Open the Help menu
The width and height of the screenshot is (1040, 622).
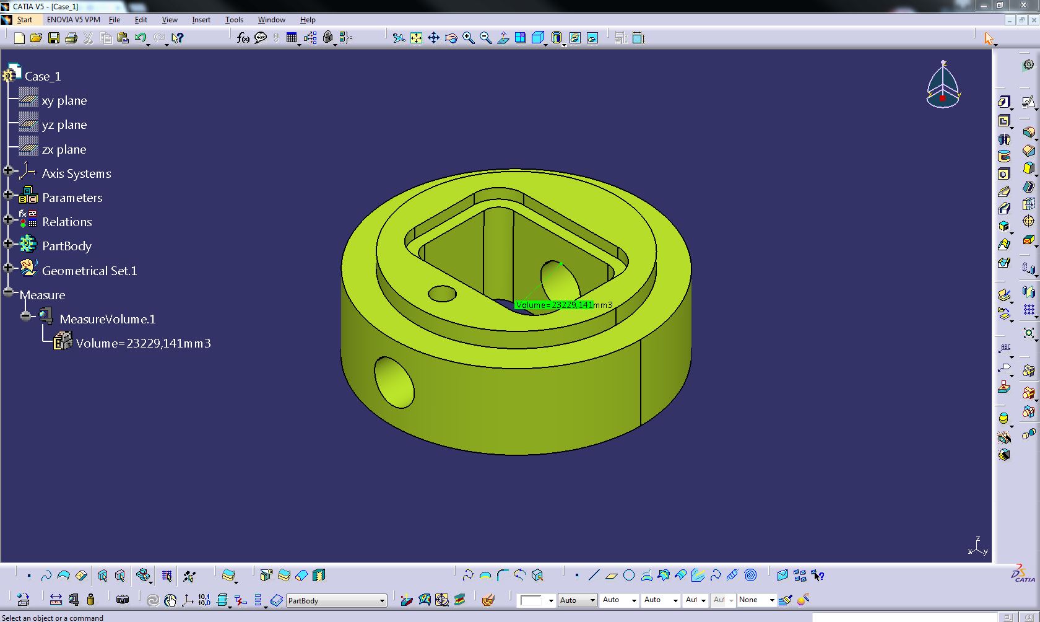(x=308, y=20)
